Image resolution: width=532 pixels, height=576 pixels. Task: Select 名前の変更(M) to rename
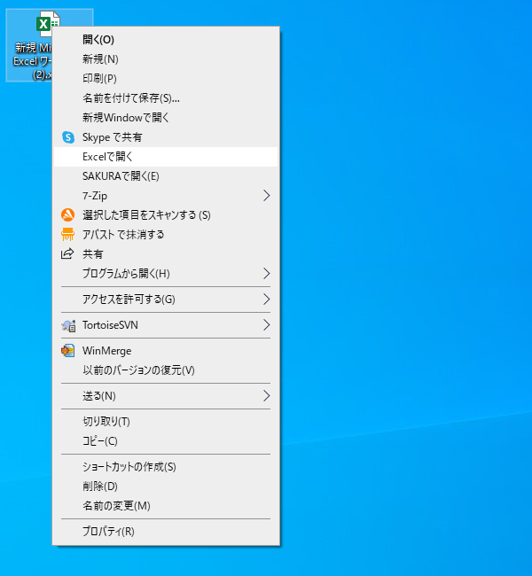(166, 505)
